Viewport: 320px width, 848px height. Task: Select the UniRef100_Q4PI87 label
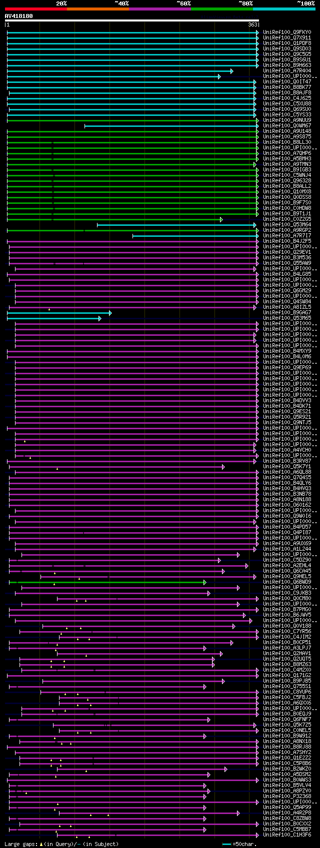pyautogui.click(x=287, y=532)
